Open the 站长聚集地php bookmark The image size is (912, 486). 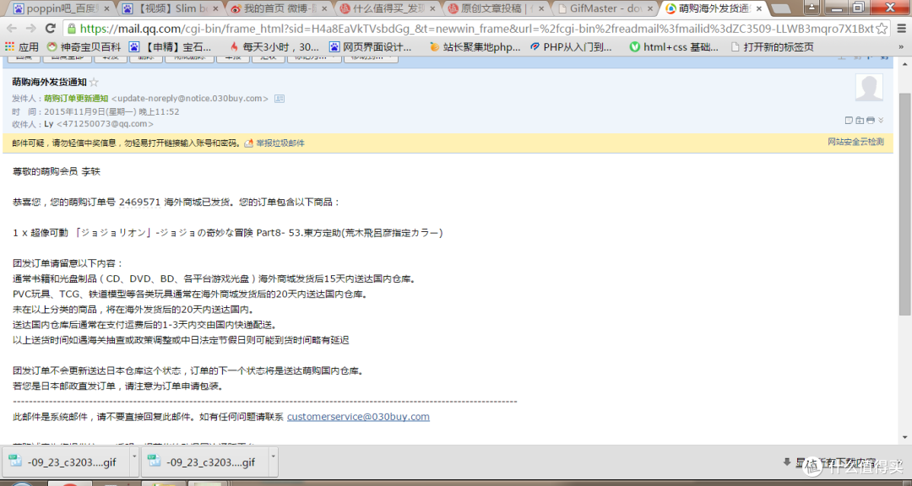pyautogui.click(x=475, y=47)
